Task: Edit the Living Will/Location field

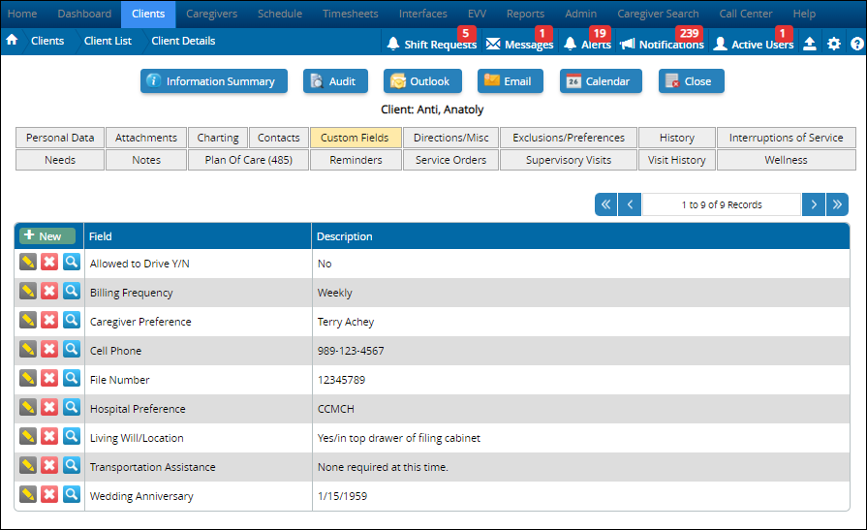Action: [x=28, y=436]
